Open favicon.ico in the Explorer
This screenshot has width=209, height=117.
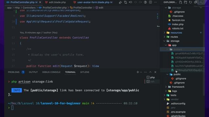point(178,20)
